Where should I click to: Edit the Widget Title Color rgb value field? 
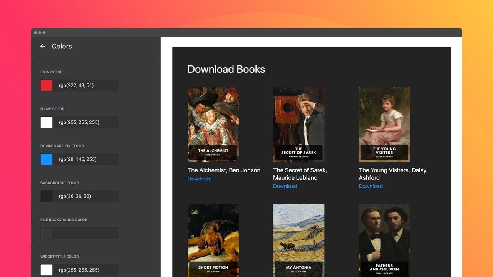tap(86, 270)
